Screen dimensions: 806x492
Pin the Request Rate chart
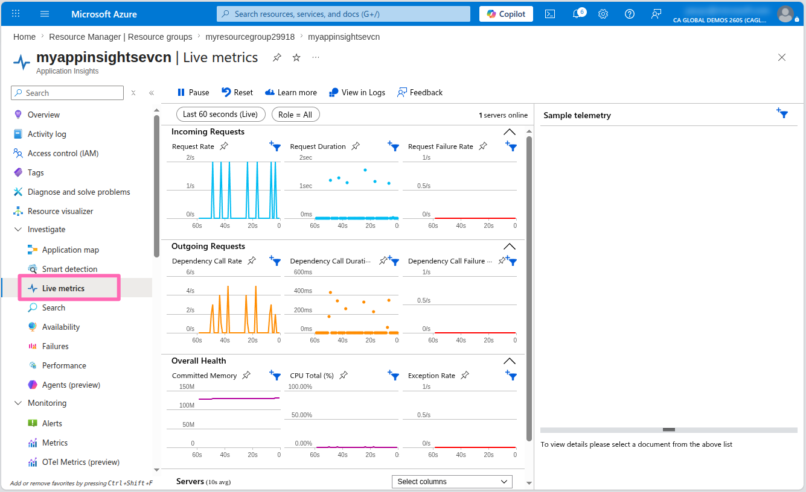[224, 146]
